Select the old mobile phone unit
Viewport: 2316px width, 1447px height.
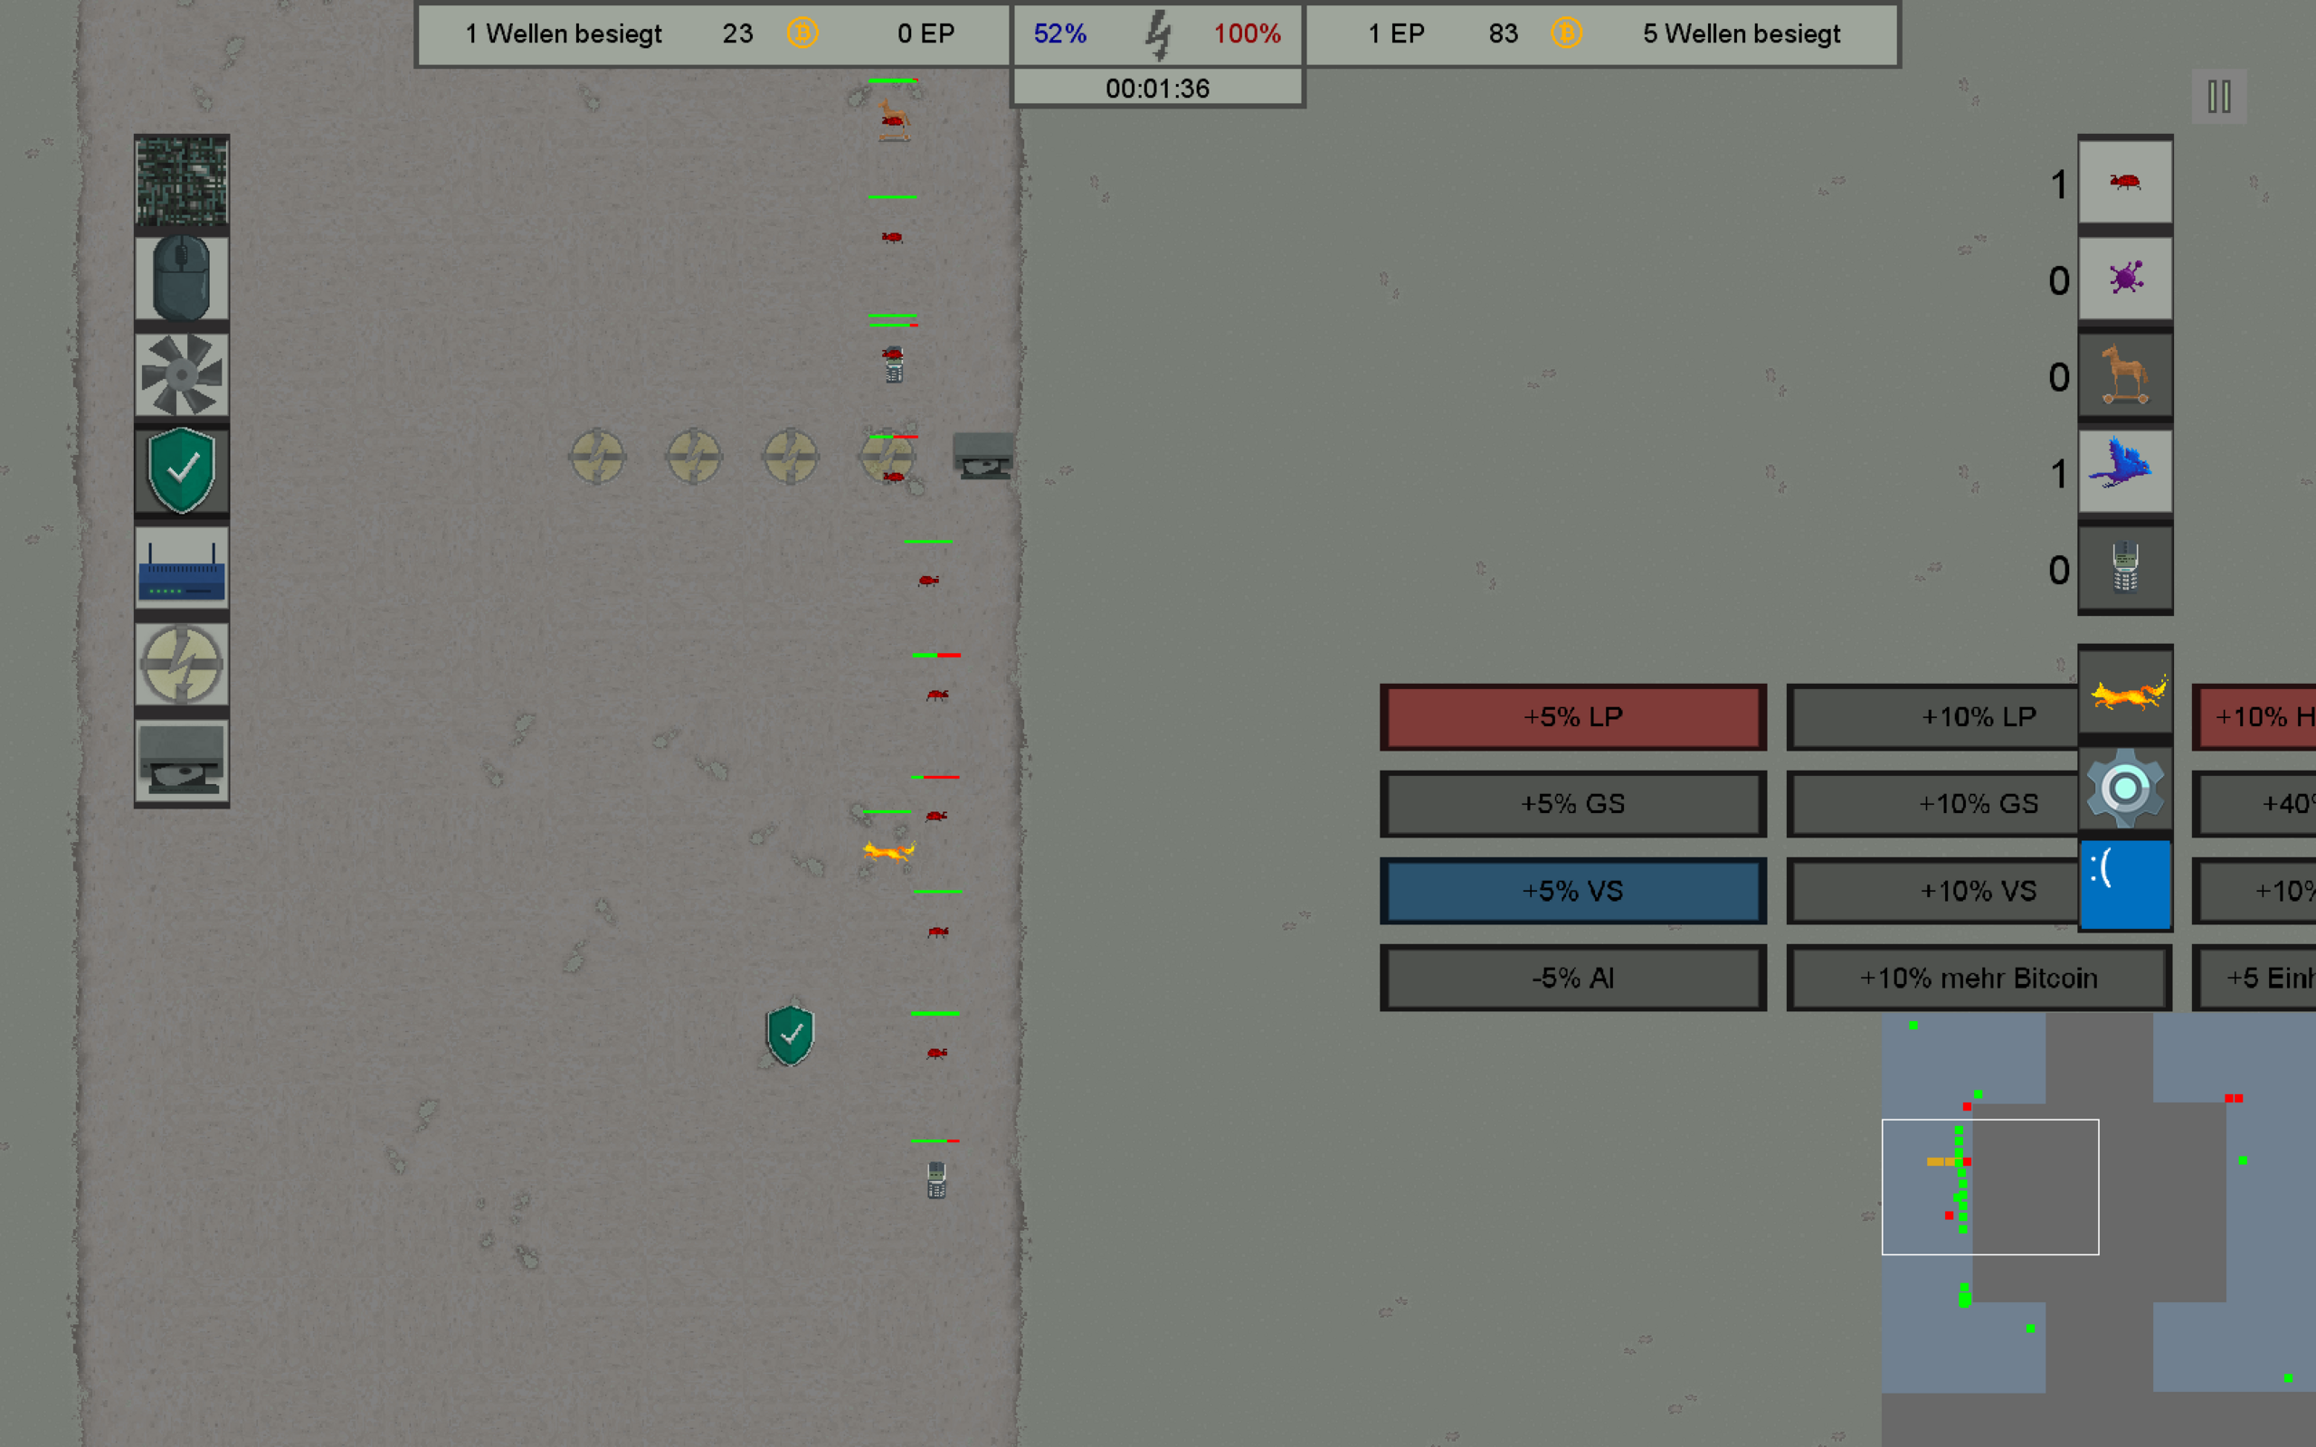point(2124,568)
